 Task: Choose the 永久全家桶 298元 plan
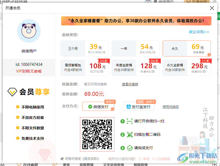click(x=187, y=68)
